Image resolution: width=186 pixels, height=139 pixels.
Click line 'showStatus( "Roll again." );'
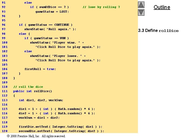[x=50, y=29]
